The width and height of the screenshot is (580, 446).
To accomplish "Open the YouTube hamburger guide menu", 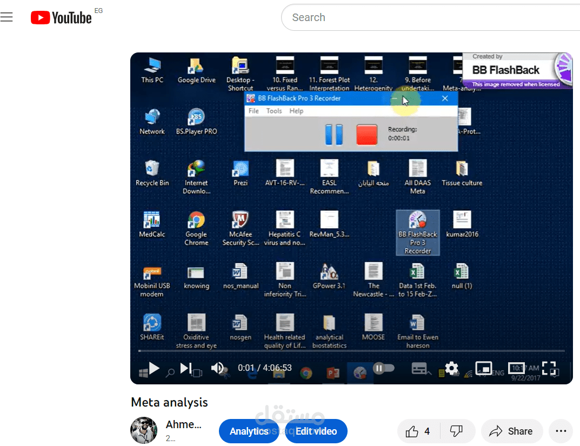I will (6, 17).
